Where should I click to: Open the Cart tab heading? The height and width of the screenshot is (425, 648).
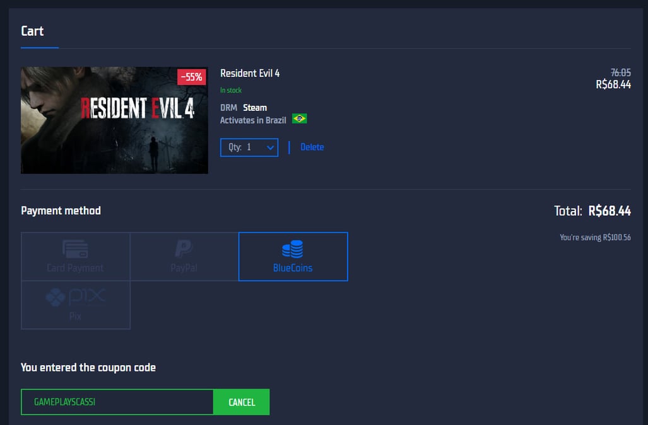tap(32, 31)
